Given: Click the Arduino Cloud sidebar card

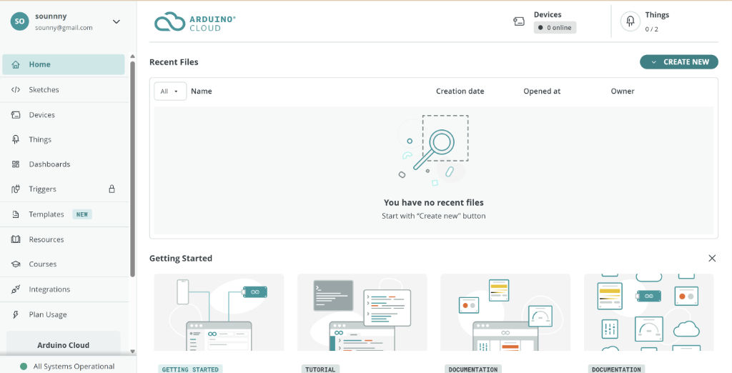Looking at the screenshot, I should (64, 343).
